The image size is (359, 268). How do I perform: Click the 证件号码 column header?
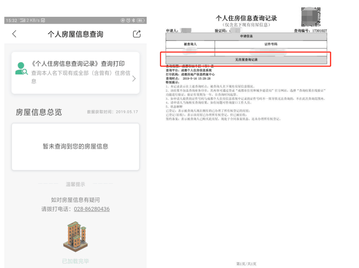(271, 44)
